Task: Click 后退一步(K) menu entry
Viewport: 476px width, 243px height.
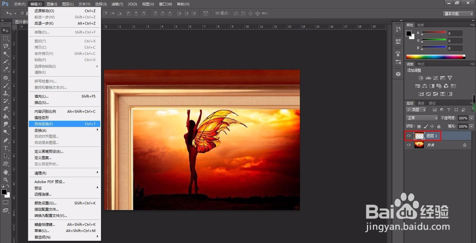Action: (x=64, y=23)
